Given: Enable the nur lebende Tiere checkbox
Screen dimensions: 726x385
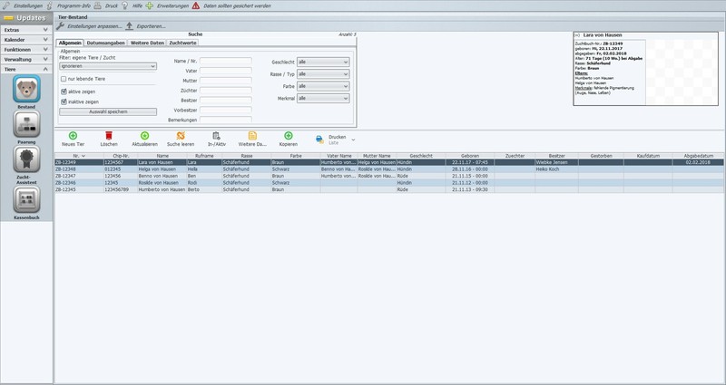Looking at the screenshot, I should click(64, 79).
